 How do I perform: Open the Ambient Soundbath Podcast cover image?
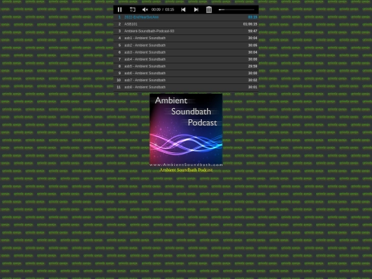coord(186,130)
